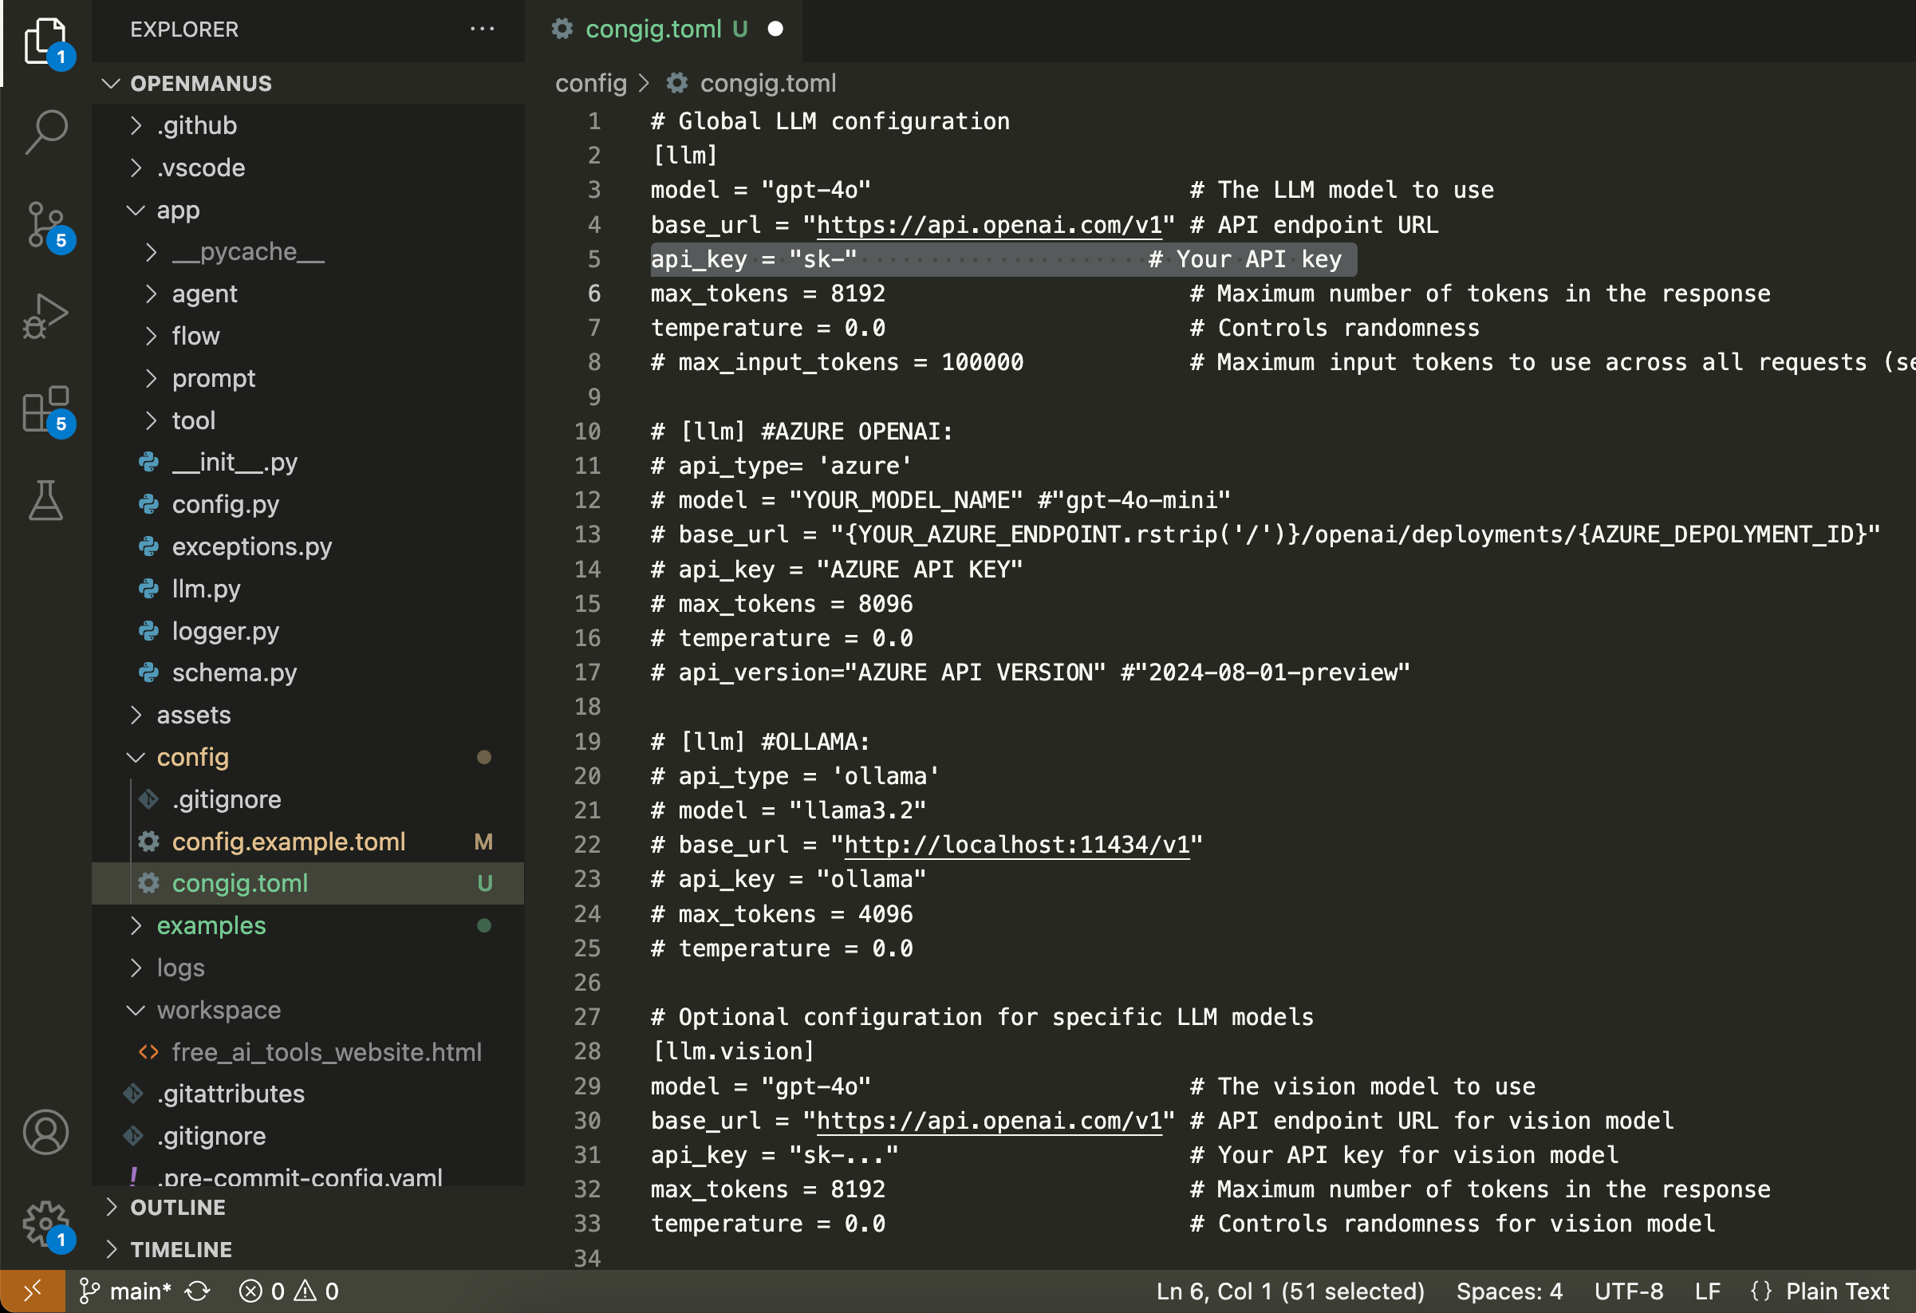The height and width of the screenshot is (1313, 1916).
Task: Click the Accounts icon
Action: click(x=45, y=1132)
